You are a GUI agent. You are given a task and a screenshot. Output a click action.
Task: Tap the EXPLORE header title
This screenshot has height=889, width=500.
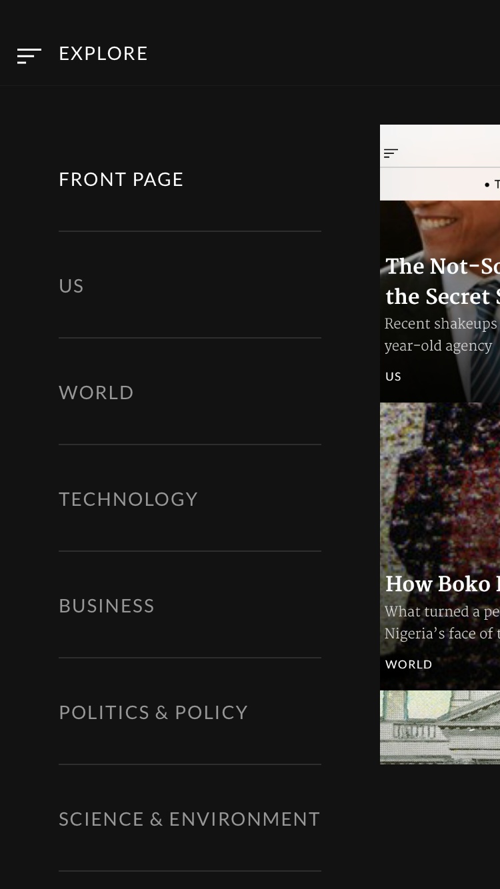point(103,54)
